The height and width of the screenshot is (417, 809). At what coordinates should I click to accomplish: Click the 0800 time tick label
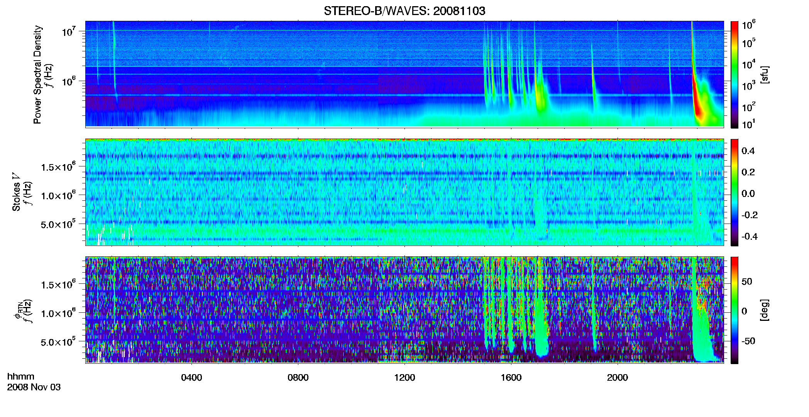pyautogui.click(x=298, y=378)
